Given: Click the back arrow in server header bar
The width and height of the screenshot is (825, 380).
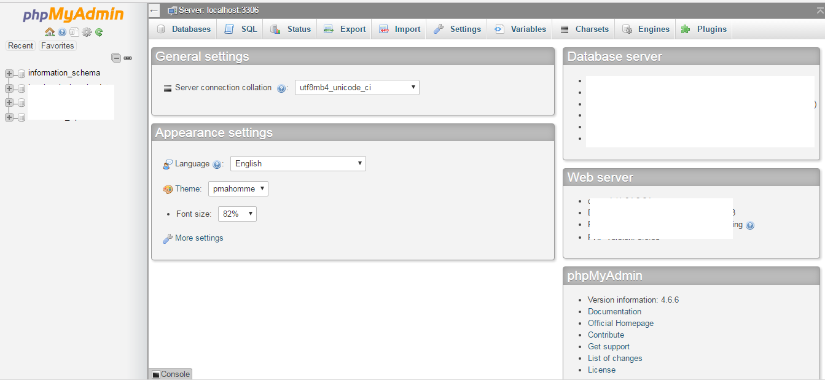Looking at the screenshot, I should pyautogui.click(x=154, y=10).
